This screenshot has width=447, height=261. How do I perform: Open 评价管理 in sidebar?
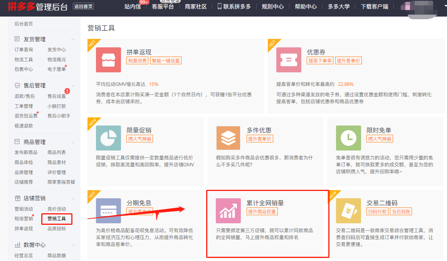[56, 172]
